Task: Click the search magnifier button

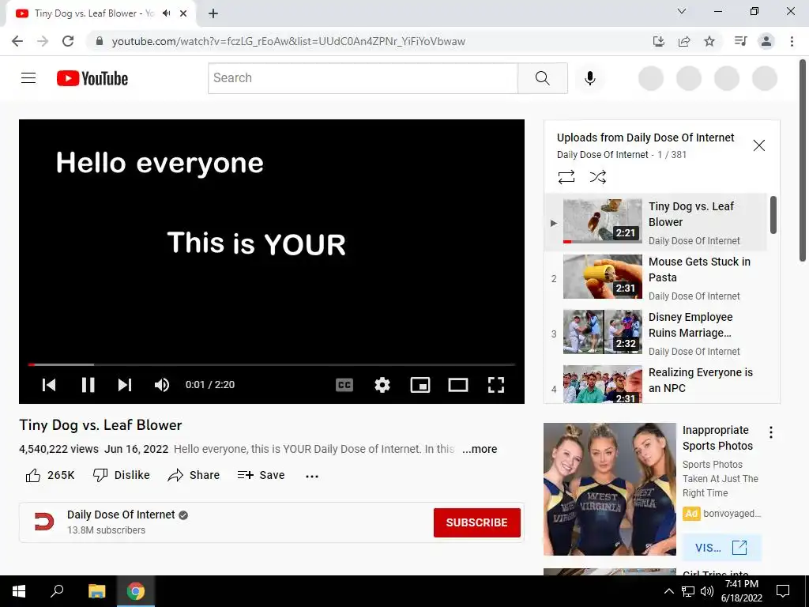Action: [542, 78]
